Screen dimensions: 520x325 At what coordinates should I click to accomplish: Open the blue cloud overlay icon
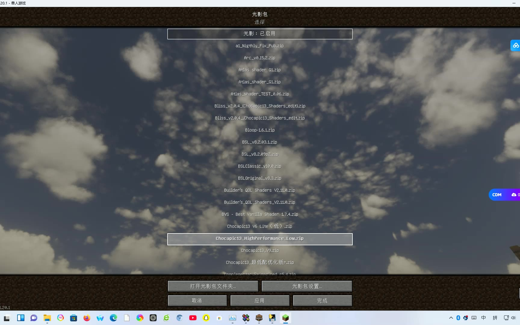pos(515,45)
